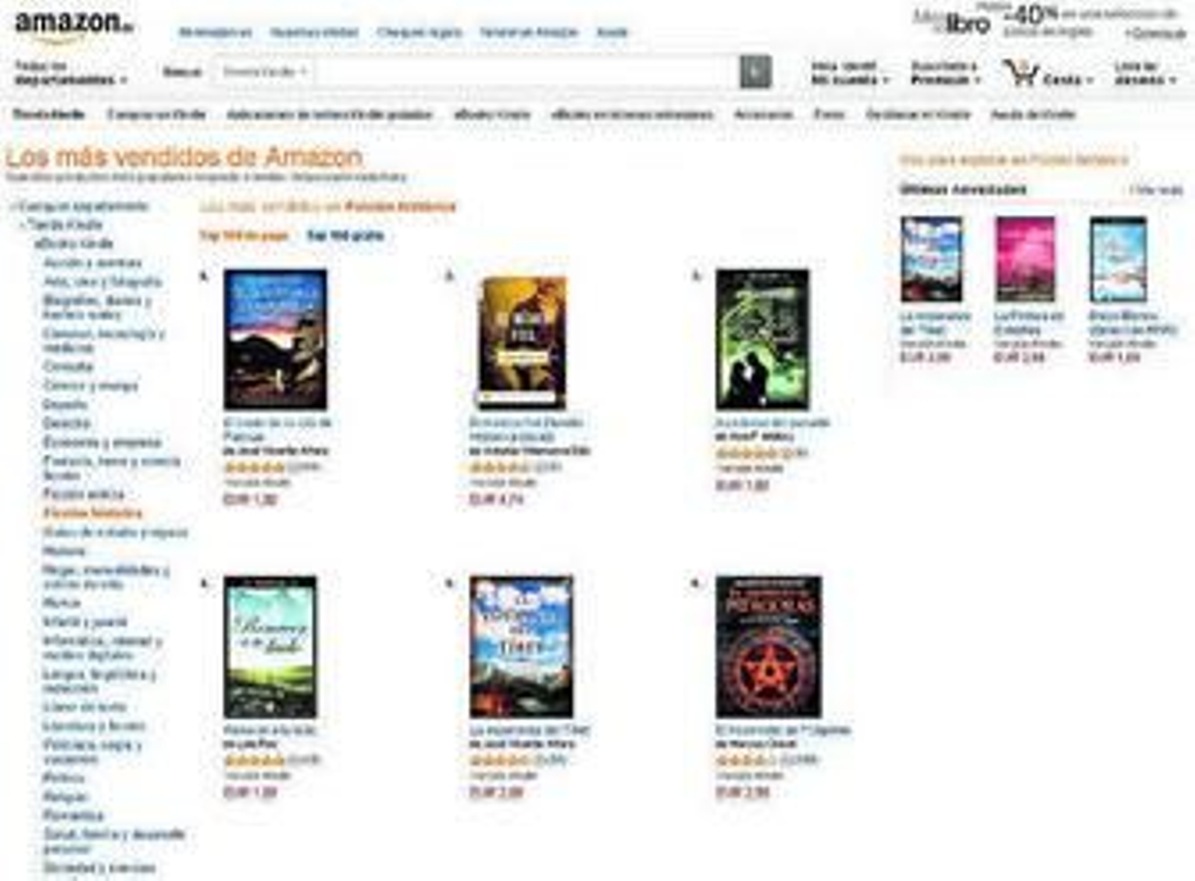This screenshot has width=1195, height=881.
Task: Open the Historia category link
Action: (x=64, y=551)
